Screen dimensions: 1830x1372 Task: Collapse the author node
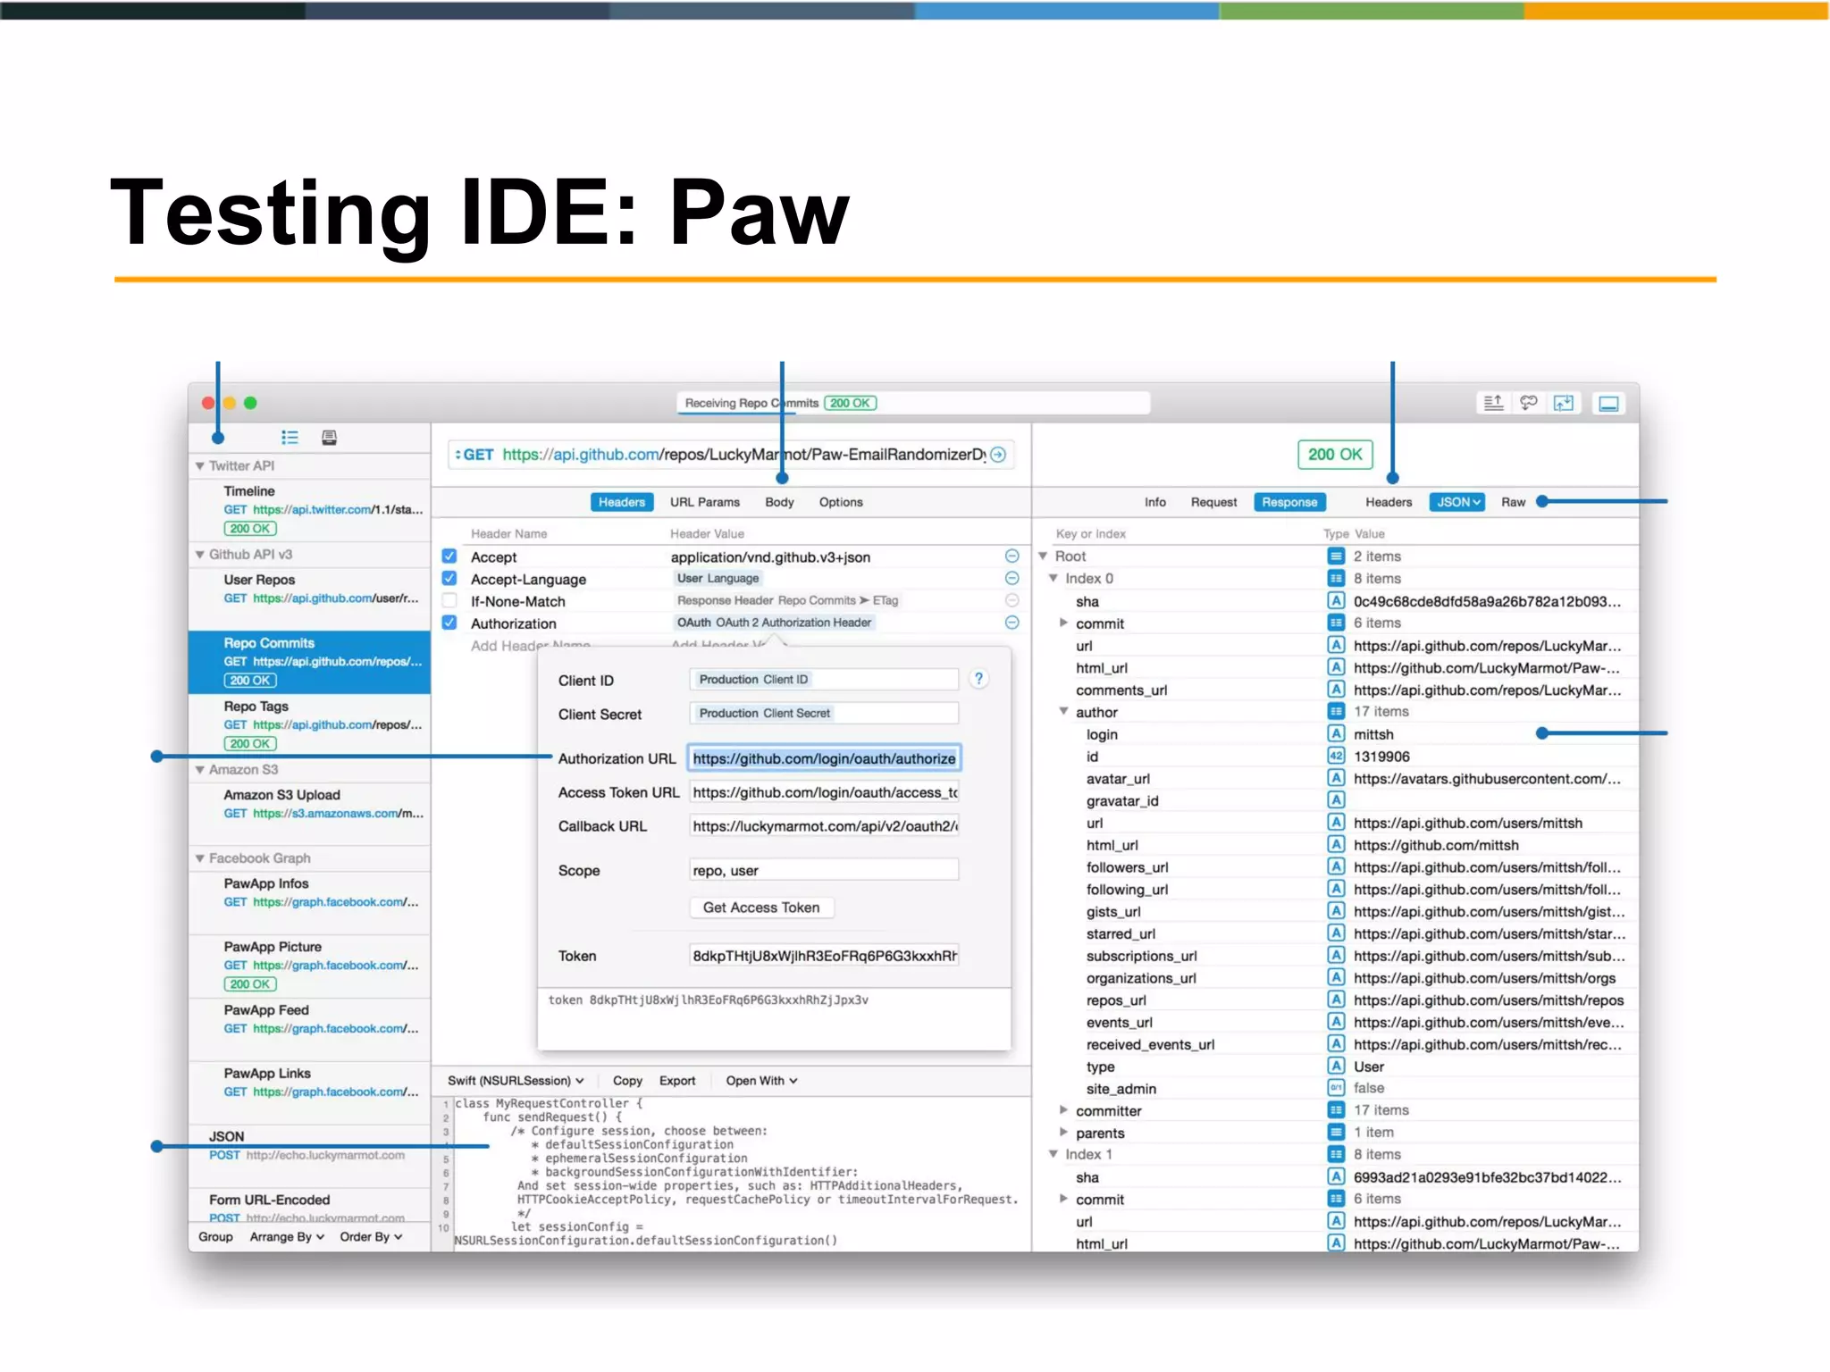[1063, 711]
